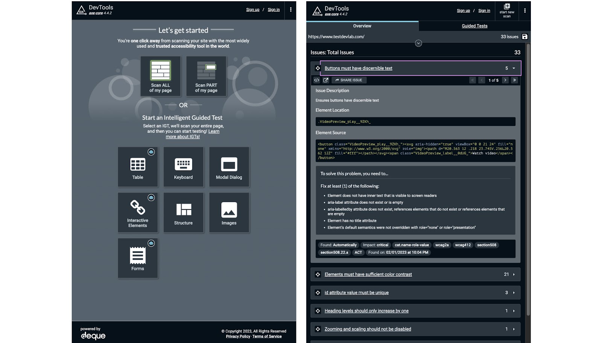Start the Images guided test
This screenshot has width=602, height=343.
pos(229,212)
